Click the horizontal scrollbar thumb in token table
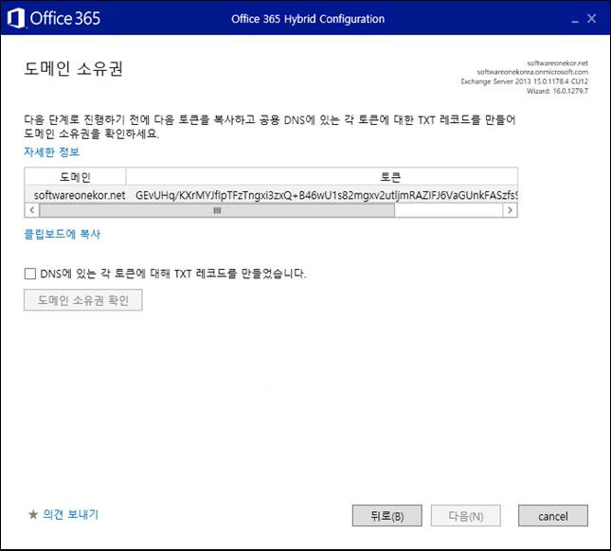611x551 pixels. click(217, 210)
